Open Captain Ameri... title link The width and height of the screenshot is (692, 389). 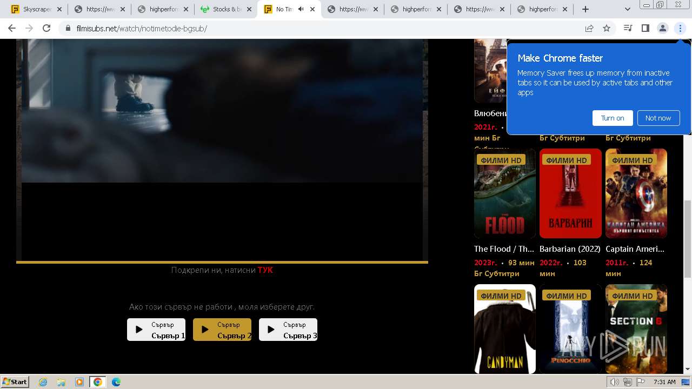[x=635, y=249]
